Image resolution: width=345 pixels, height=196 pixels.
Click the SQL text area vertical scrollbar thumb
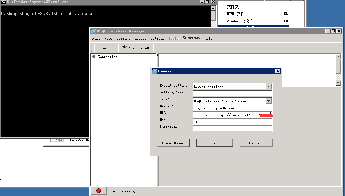tap(338, 67)
